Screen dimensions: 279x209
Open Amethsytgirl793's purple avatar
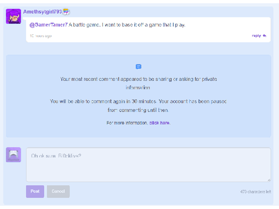13,16
